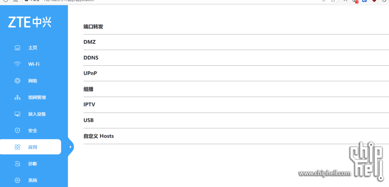Click the gear icon for 系统
The image size is (389, 187).
(17, 180)
